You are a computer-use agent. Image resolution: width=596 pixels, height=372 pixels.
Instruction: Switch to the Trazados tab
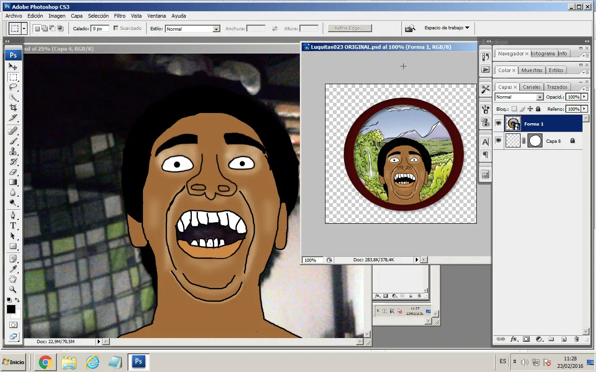coord(557,87)
